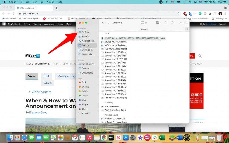
Task: Open the Window menu in menu bar
Action: [50, 2]
